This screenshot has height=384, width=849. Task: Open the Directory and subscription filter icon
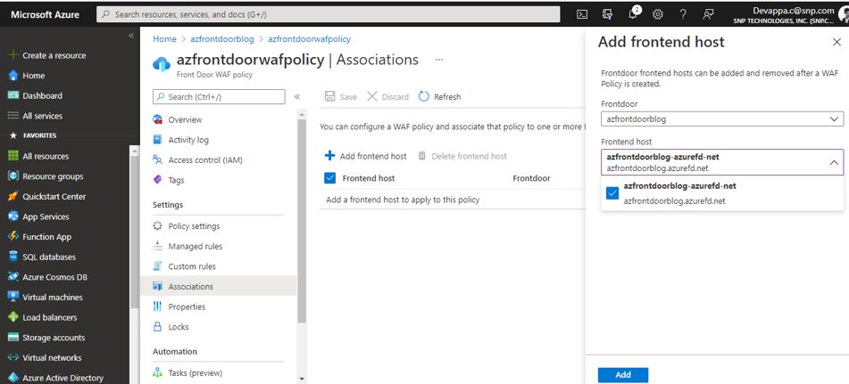coord(607,14)
